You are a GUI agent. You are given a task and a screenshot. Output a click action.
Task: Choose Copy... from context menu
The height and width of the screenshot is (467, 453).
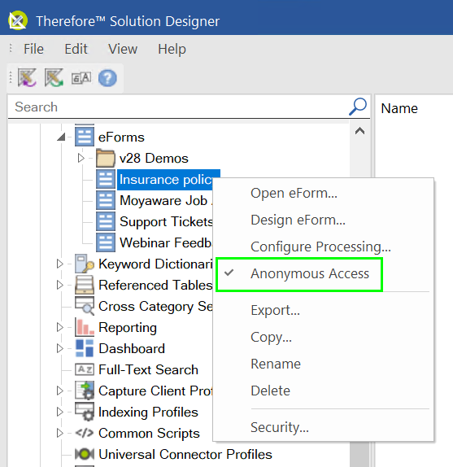click(x=324, y=337)
